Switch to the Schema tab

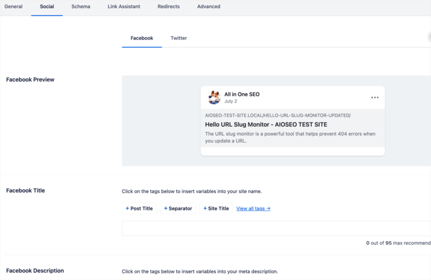81,7
